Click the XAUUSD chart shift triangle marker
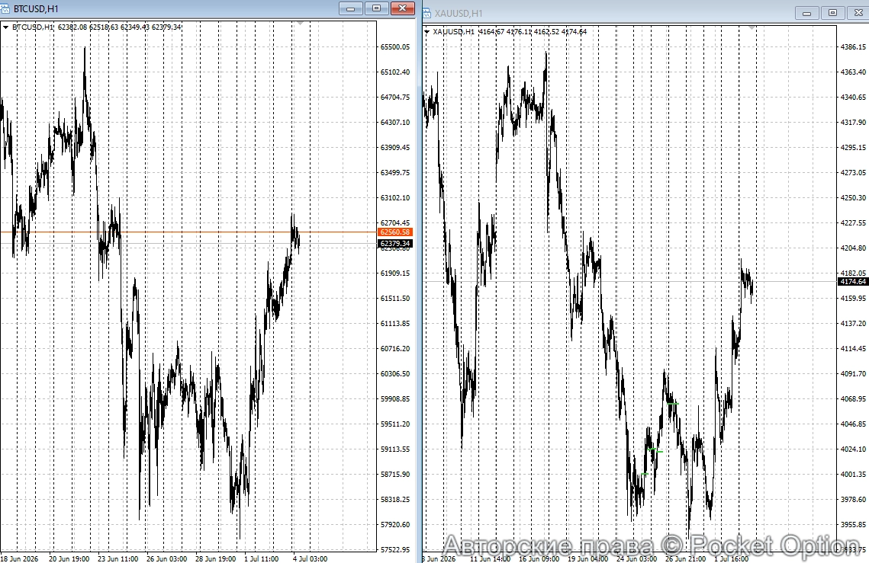The height and width of the screenshot is (563, 869). pyautogui.click(x=752, y=27)
